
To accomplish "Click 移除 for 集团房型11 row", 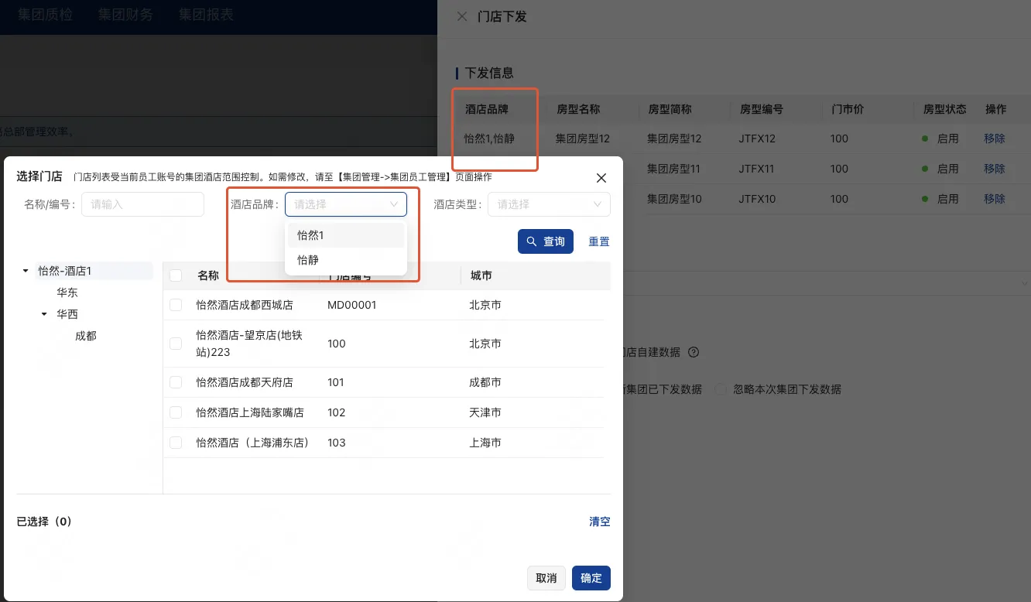I will pyautogui.click(x=995, y=169).
